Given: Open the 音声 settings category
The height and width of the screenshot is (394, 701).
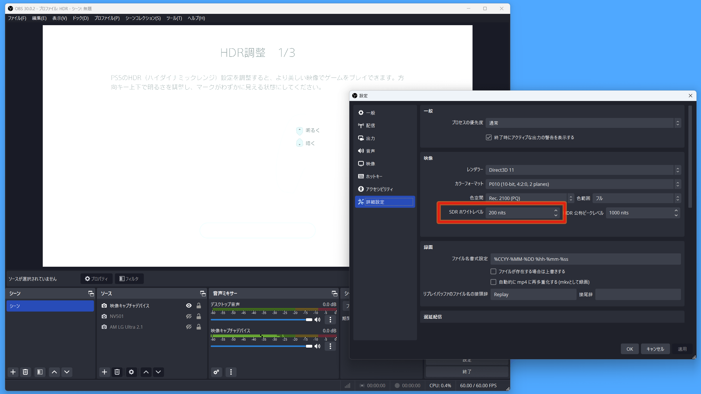Looking at the screenshot, I should (x=385, y=151).
